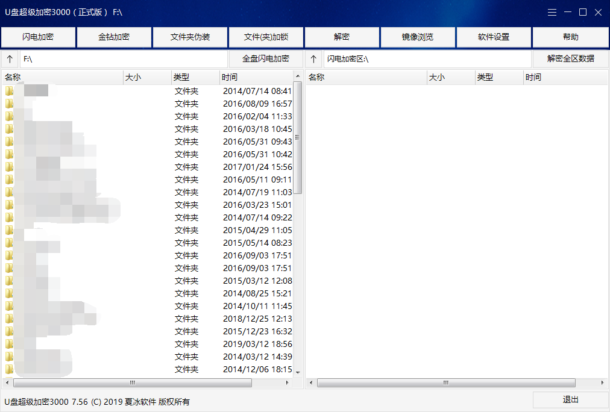This screenshot has width=610, height=412.
Task: Click the F:\ path field
Action: (x=124, y=59)
